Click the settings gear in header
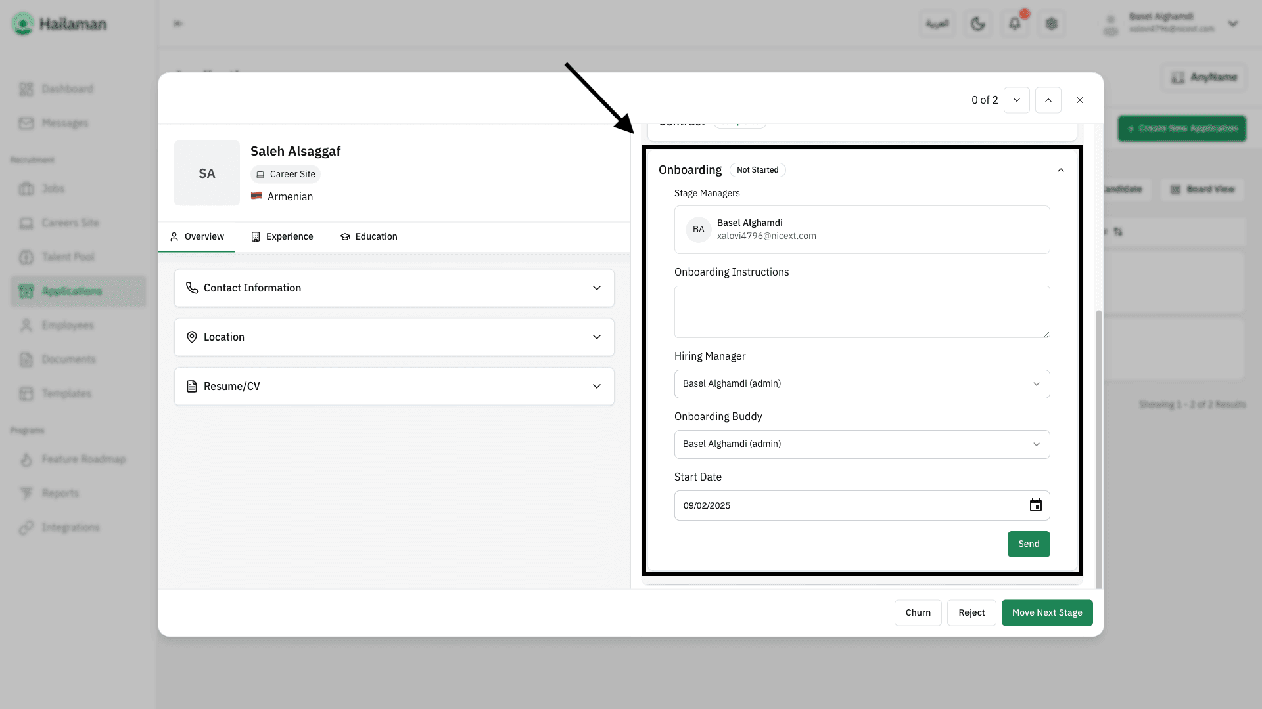 (x=1051, y=24)
